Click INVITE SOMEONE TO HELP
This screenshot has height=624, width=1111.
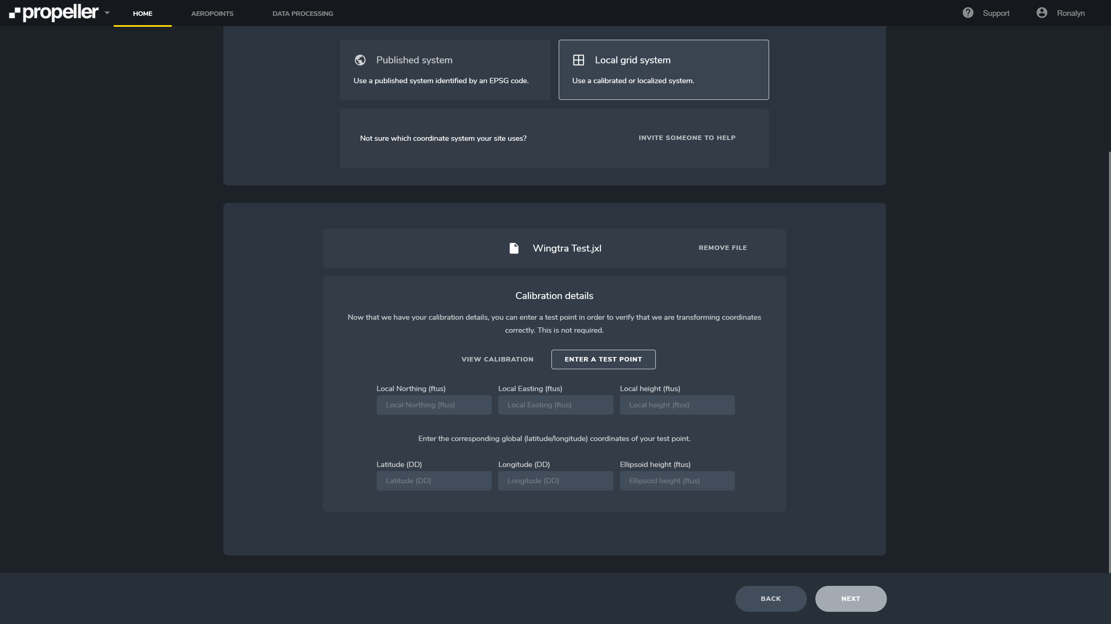687,138
